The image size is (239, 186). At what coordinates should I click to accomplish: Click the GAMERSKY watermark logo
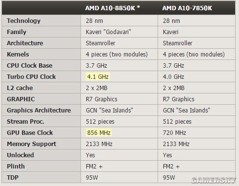pos(214,180)
